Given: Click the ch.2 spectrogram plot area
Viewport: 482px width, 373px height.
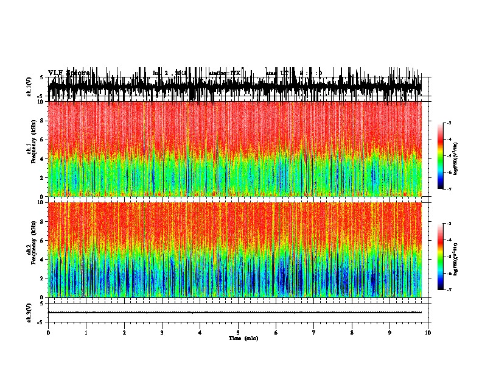Looking at the screenshot, I should [235, 250].
